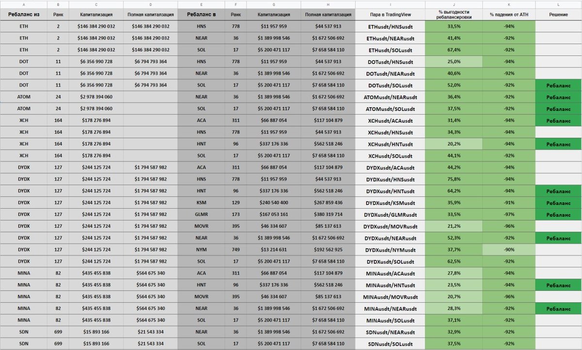Select the ATOMusdt/SOLusdt pair cell
Screen dimensions: 582x350
pos(390,109)
